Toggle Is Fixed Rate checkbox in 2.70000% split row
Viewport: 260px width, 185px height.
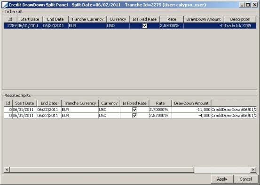point(134,110)
